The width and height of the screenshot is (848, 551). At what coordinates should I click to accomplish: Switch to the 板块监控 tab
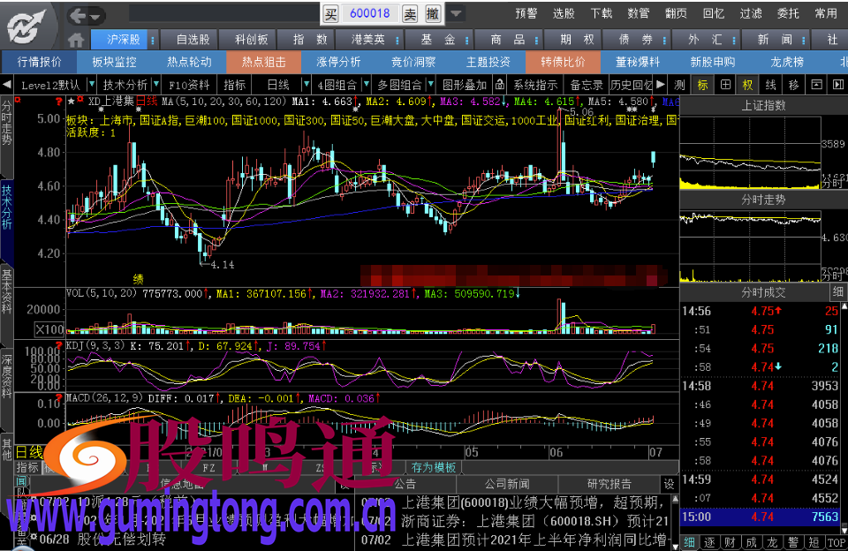click(114, 62)
